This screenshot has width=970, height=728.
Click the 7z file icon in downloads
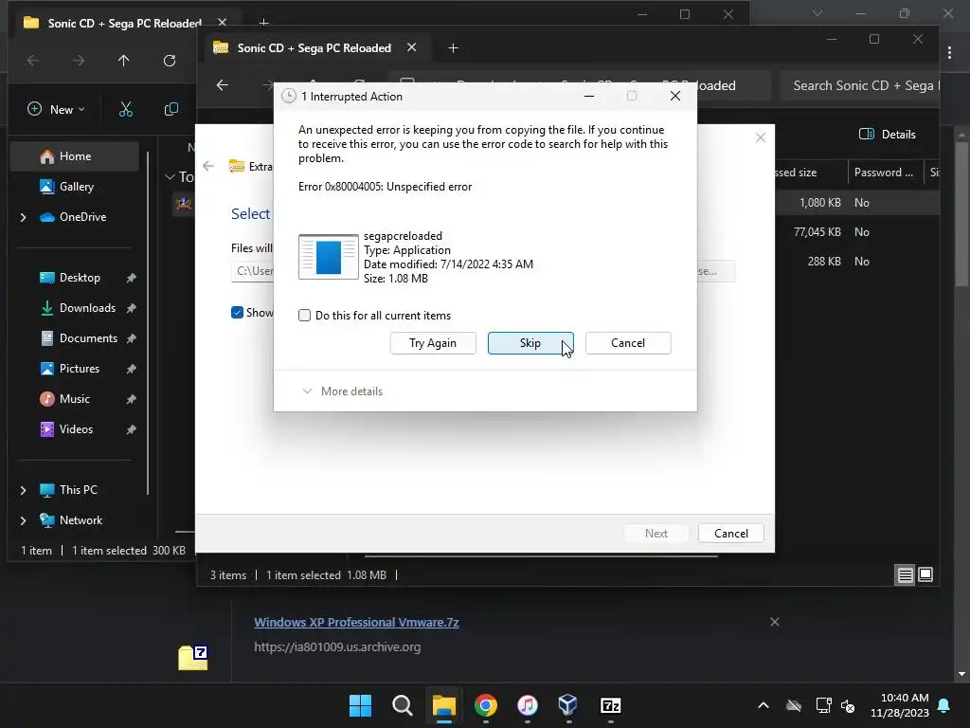[193, 658]
